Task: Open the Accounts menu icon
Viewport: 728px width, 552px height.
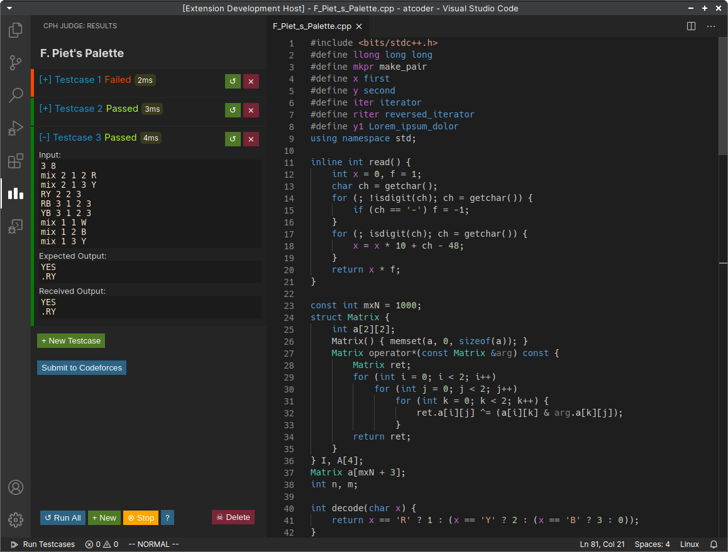Action: click(x=15, y=487)
